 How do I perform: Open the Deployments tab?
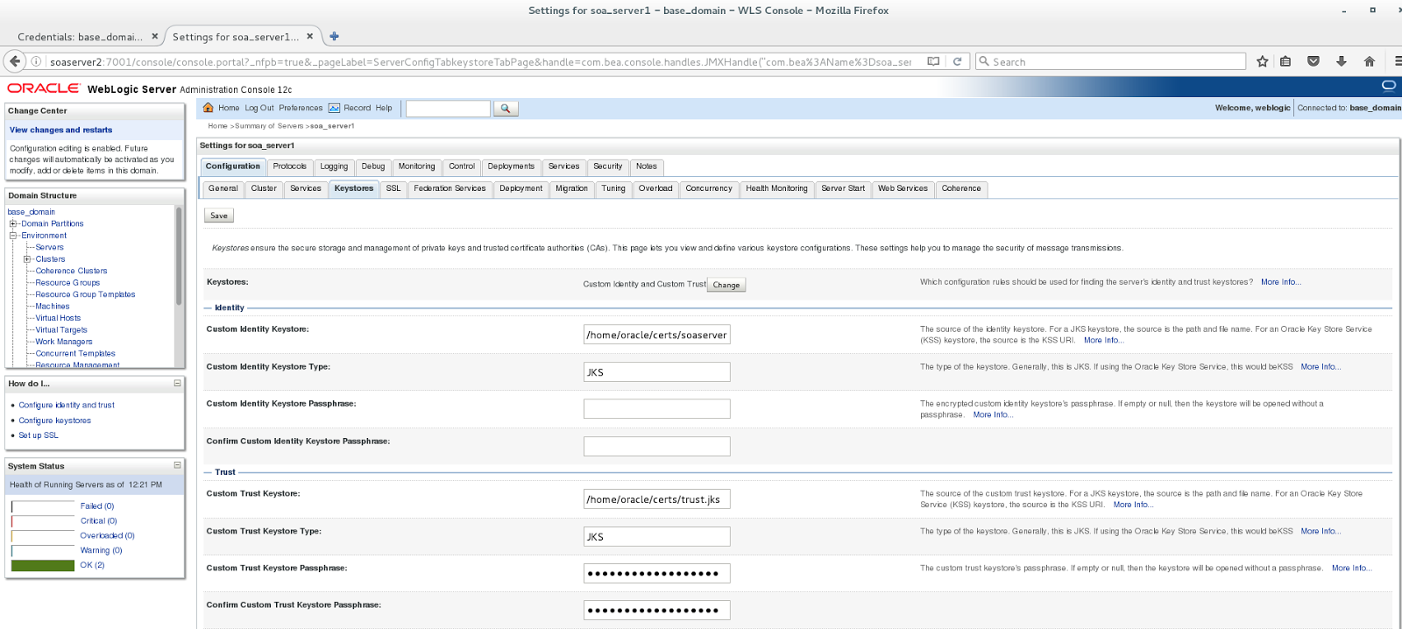511,166
